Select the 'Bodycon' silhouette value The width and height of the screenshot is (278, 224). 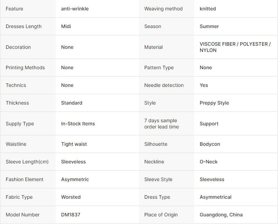210,144
